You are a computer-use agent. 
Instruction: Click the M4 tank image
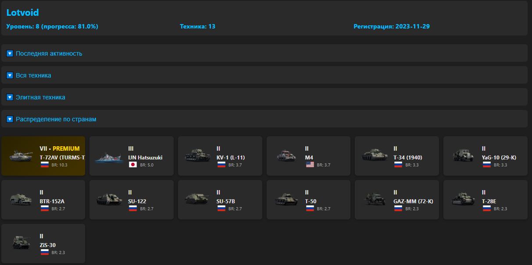286,156
